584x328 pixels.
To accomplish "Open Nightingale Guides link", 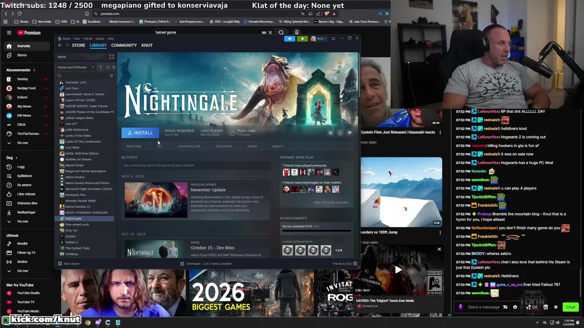I will coord(252,146).
